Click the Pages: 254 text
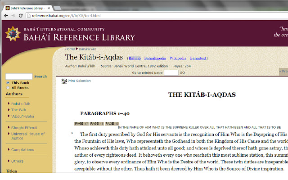This screenshot has width=288, height=180. tap(182, 66)
